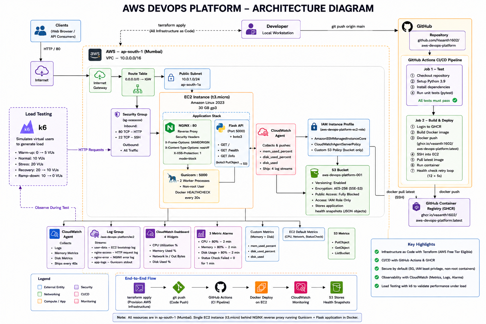Screen dimensions: 486x324
Task: Click the External Entity legend swatch
Action: point(40,287)
